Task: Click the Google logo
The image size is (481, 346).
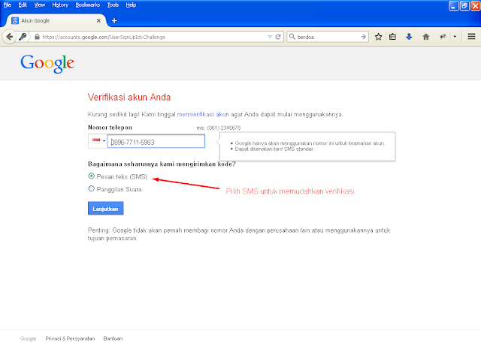Action: click(x=47, y=64)
